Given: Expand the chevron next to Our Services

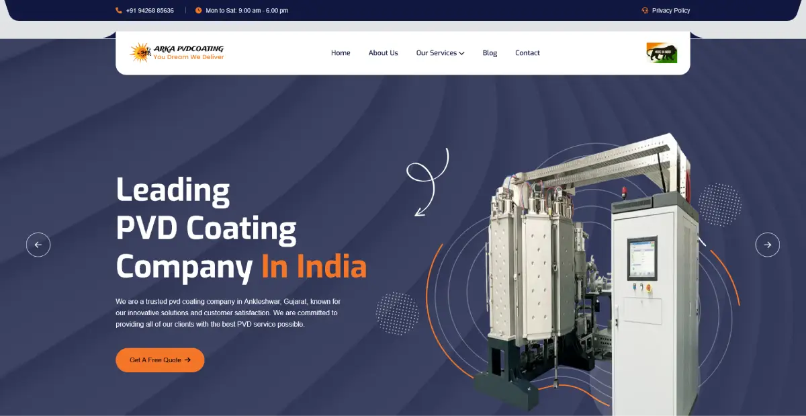Looking at the screenshot, I should coord(461,54).
